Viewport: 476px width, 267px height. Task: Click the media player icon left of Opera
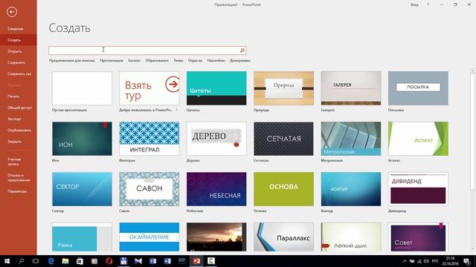pos(94,261)
